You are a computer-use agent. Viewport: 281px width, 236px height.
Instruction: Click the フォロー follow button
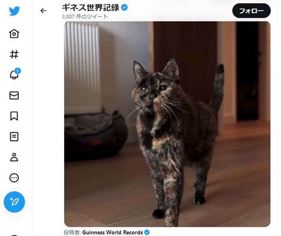point(251,11)
